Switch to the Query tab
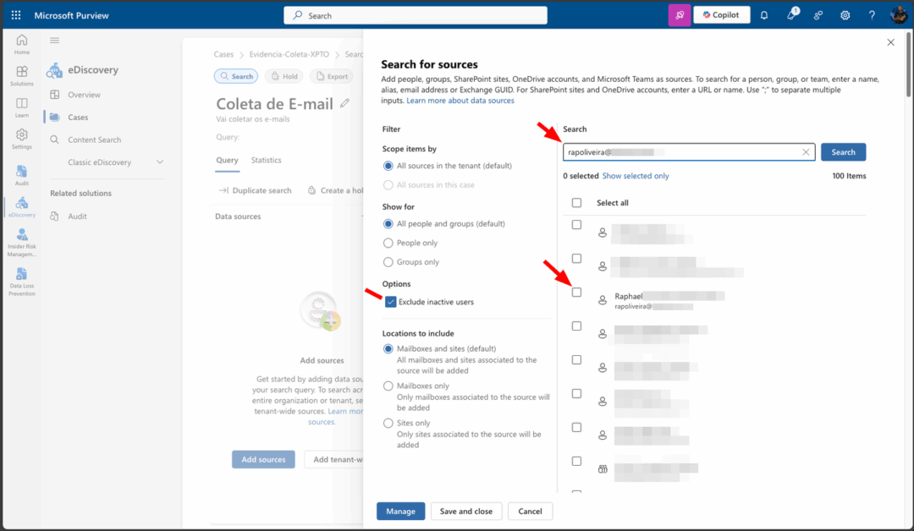Image resolution: width=914 pixels, height=531 pixels. tap(227, 160)
